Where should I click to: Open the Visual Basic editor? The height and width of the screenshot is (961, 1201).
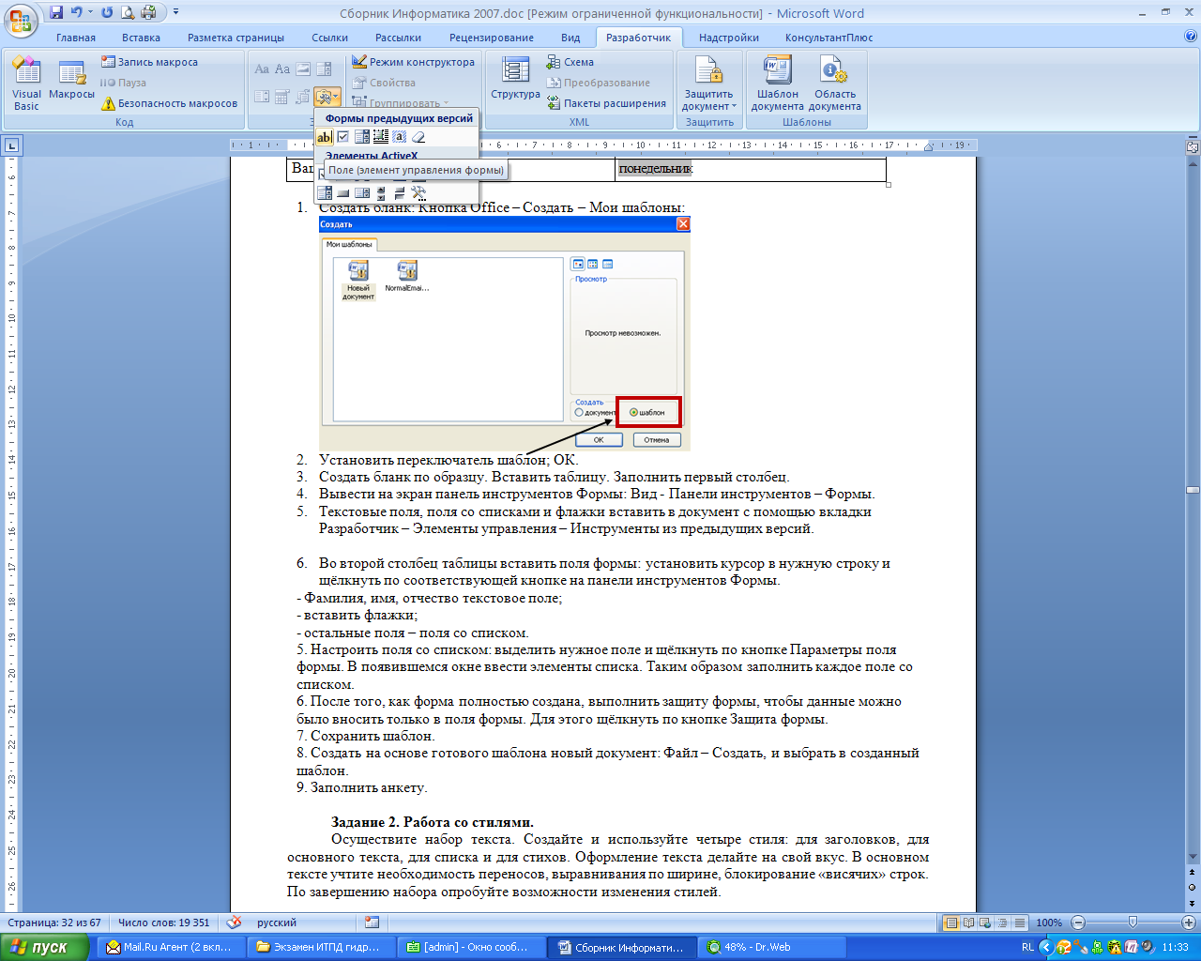[26, 84]
